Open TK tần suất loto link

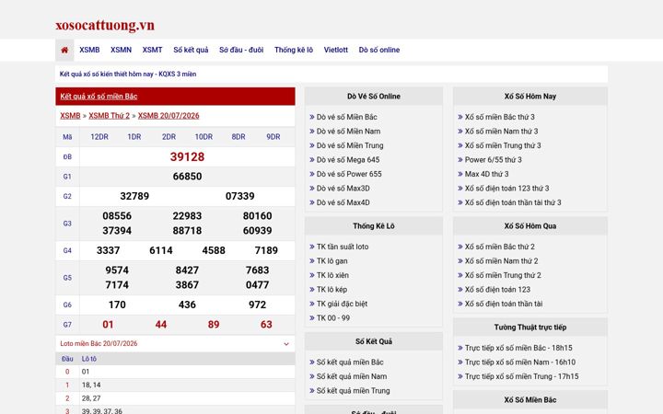coord(343,247)
